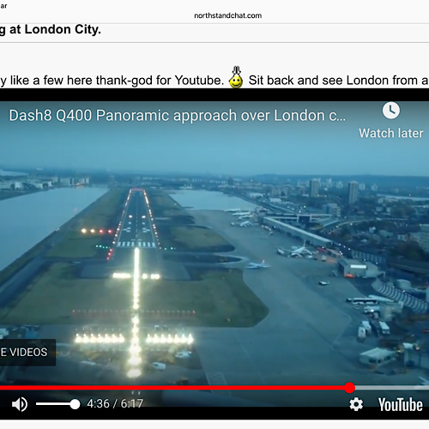This screenshot has height=429, width=429.
Task: Mute the video with the speaker icon
Action: click(20, 404)
